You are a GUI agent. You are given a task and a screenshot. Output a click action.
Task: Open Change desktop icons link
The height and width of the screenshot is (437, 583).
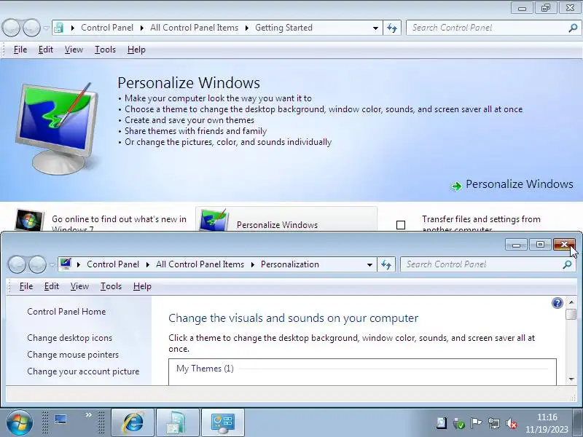pyautogui.click(x=69, y=338)
